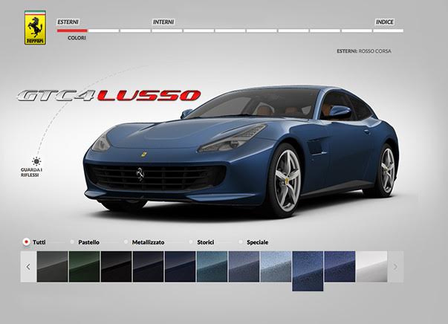Click the blue car preview image
The height and width of the screenshot is (324, 448).
tap(245, 149)
